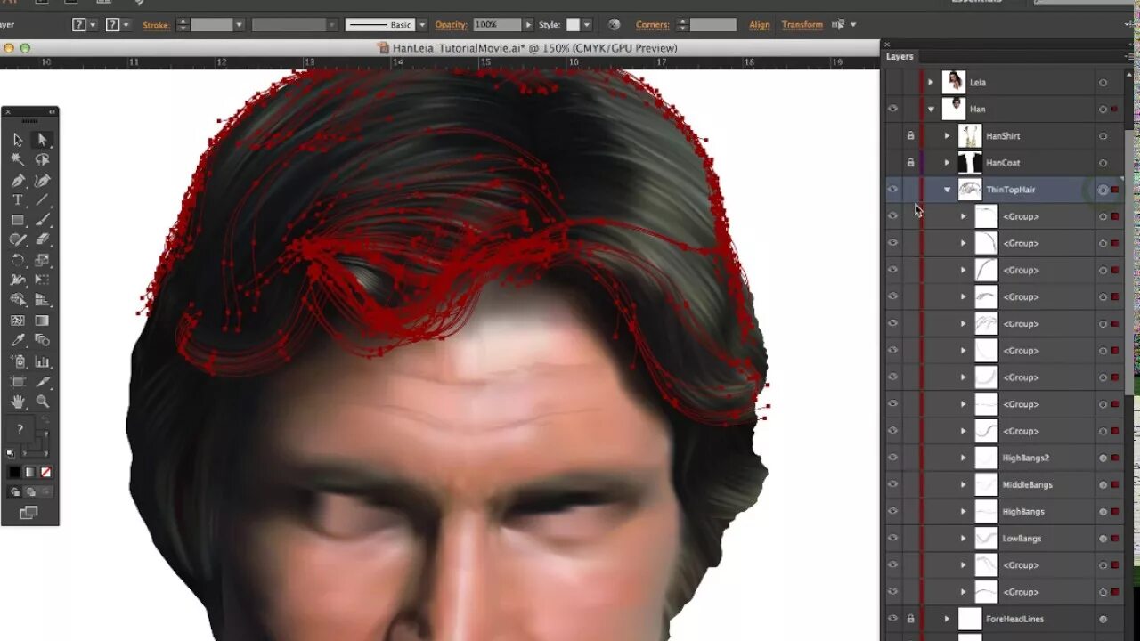Switch to the Layers panel tab
Screen dimensions: 1140x641
click(900, 56)
